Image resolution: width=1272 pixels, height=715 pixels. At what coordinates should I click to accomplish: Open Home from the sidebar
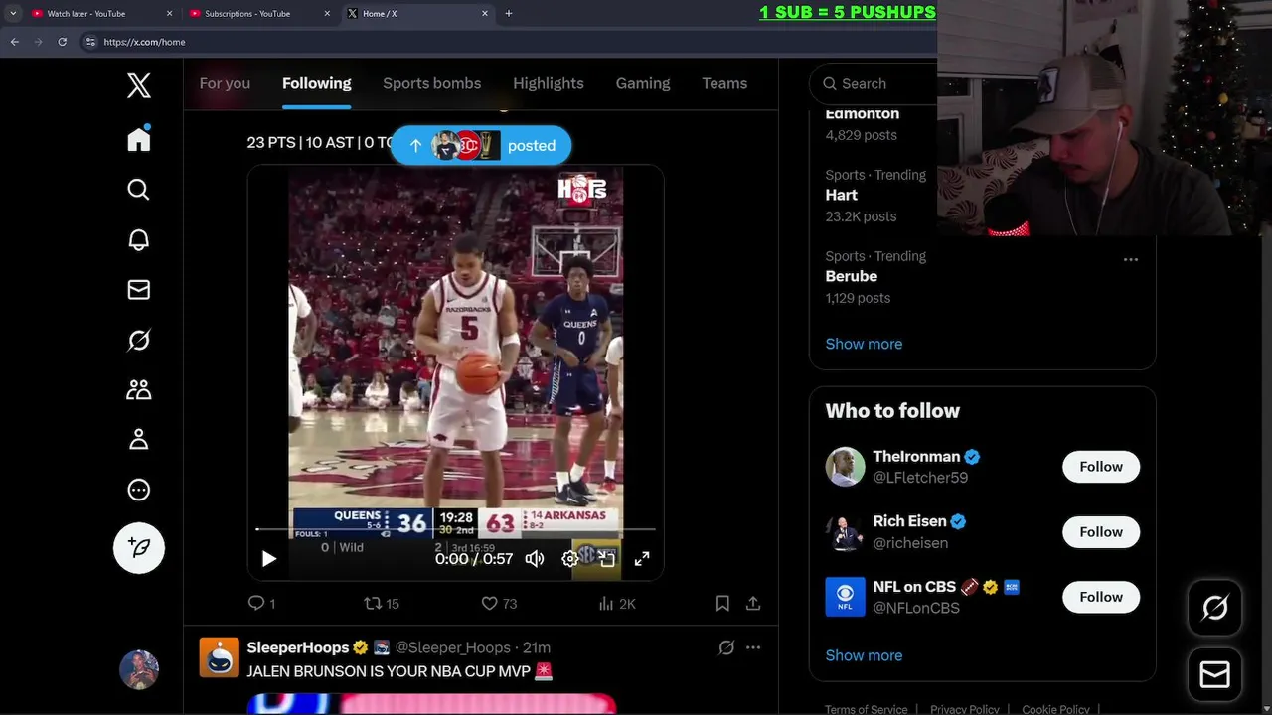coord(139,139)
